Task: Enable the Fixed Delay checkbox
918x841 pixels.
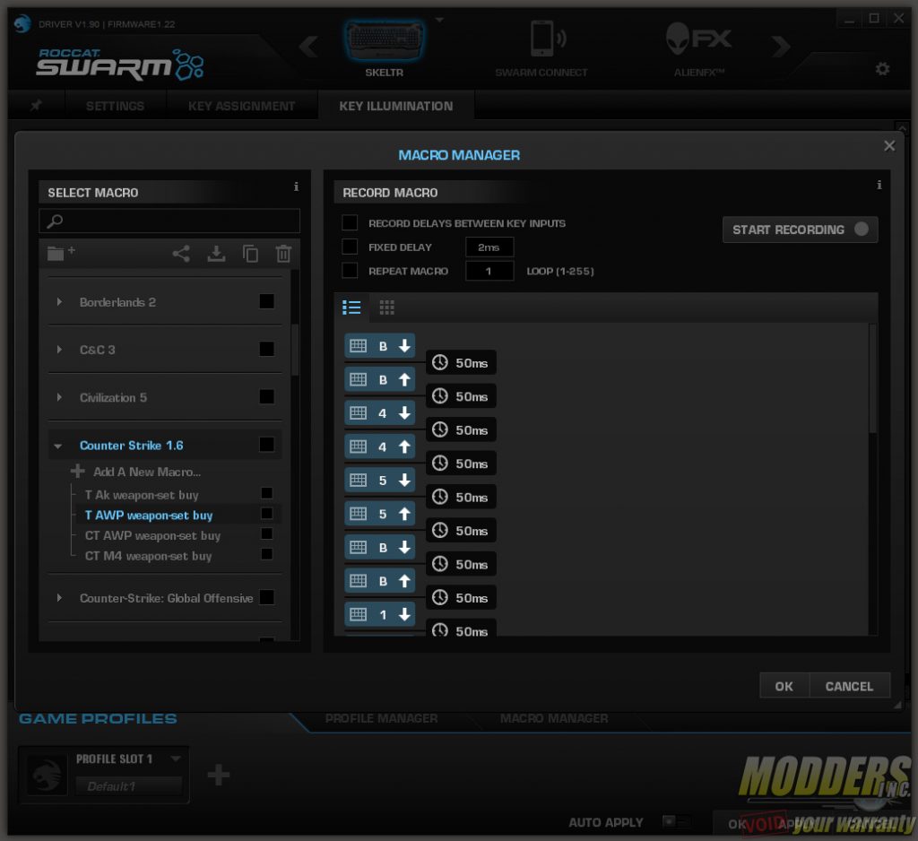Action: 350,247
